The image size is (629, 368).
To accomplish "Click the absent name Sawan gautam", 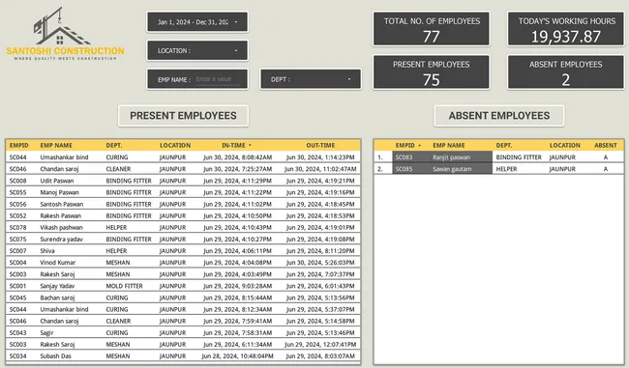I will [452, 169].
